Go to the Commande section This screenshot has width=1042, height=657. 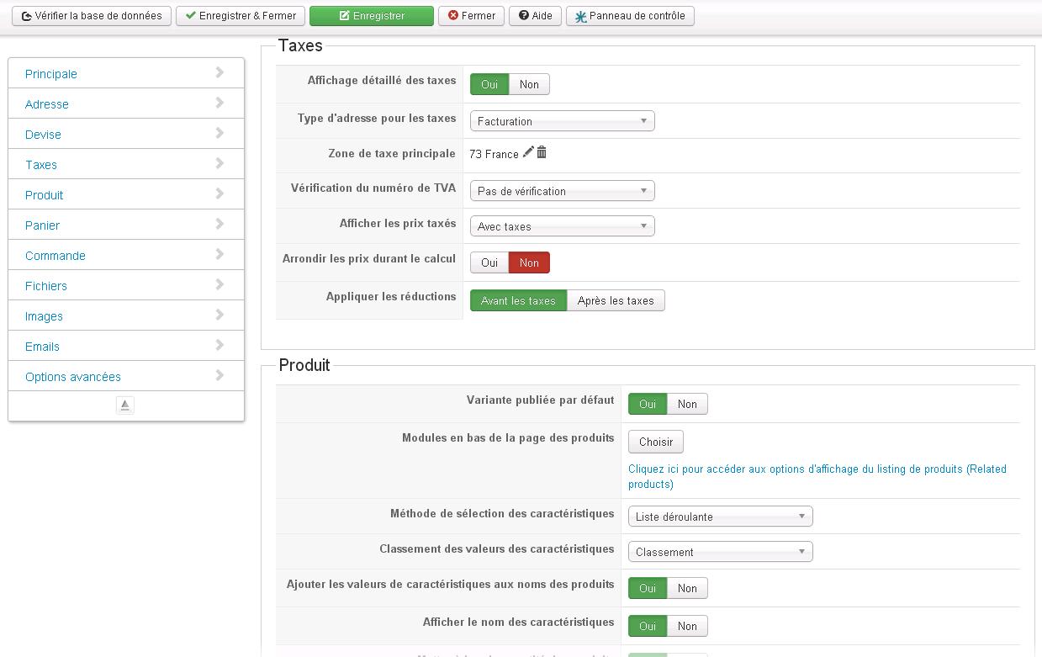[x=126, y=255]
